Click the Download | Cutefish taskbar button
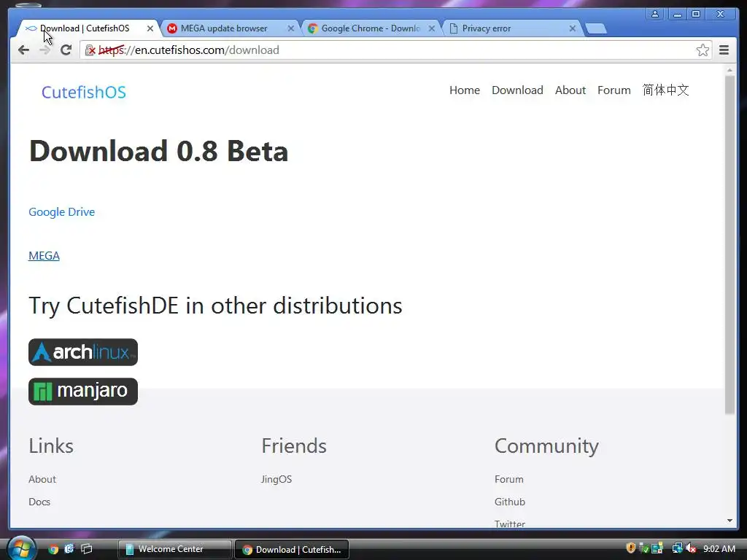This screenshot has height=560, width=747. point(292,549)
